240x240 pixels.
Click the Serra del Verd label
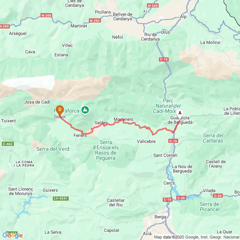click(x=53, y=149)
